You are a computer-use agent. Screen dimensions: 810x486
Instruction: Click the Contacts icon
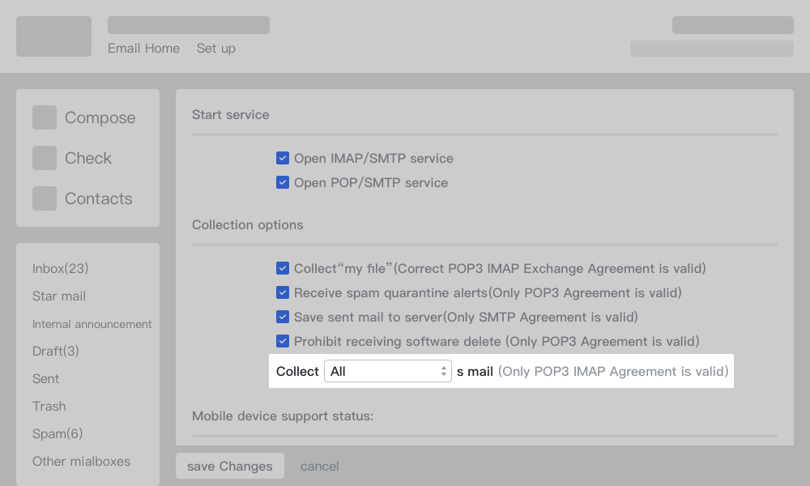tap(45, 198)
